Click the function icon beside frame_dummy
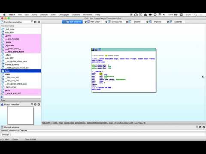206x154 pixels. tap(3, 65)
